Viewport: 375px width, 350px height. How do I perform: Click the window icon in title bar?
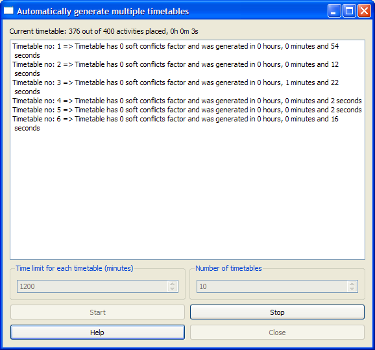pos(8,10)
